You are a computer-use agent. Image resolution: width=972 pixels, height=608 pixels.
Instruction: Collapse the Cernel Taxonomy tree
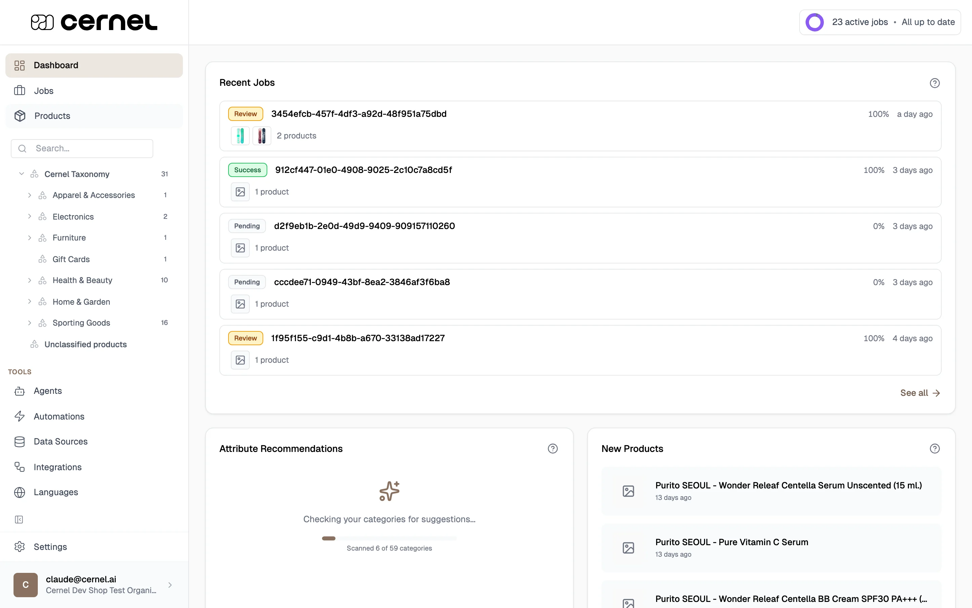coord(21,174)
